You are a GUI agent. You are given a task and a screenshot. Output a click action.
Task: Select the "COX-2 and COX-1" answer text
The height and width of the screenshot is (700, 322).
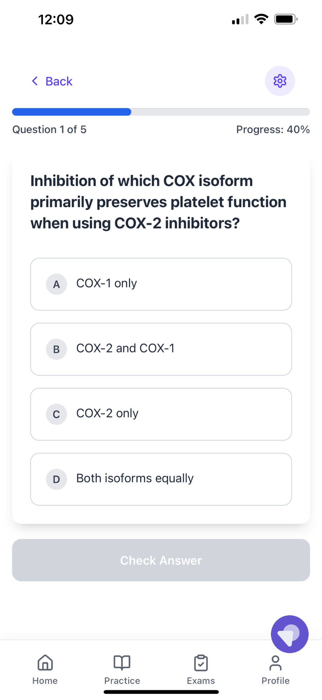125,348
